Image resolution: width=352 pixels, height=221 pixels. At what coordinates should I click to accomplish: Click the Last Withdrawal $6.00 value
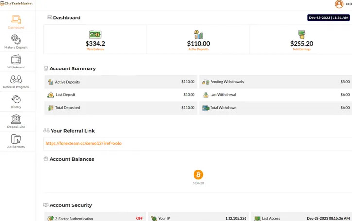[x=345, y=95]
